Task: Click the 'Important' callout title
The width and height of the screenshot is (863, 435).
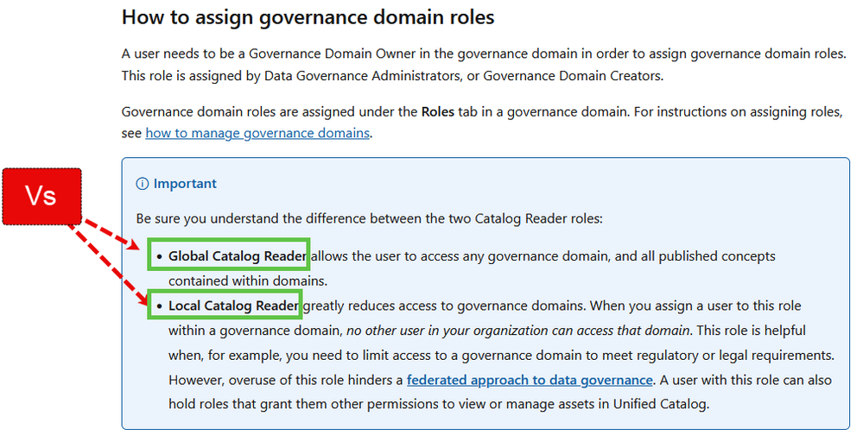Action: (185, 184)
